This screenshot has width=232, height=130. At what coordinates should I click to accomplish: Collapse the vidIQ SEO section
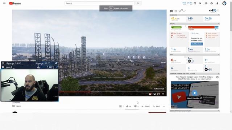pyautogui.click(x=219, y=55)
